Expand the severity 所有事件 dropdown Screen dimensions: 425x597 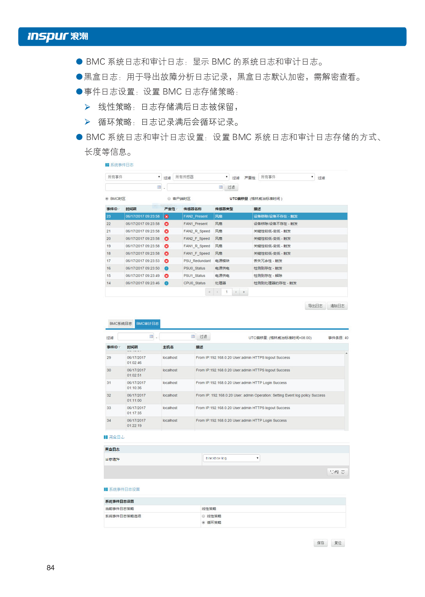(x=287, y=177)
